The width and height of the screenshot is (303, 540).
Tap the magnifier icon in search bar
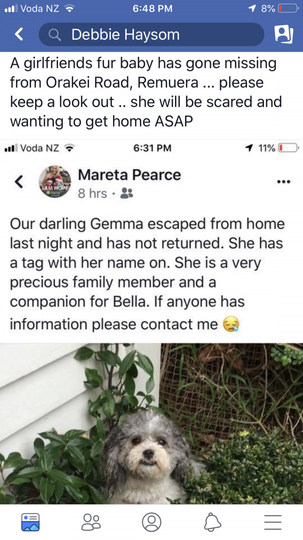(x=55, y=35)
